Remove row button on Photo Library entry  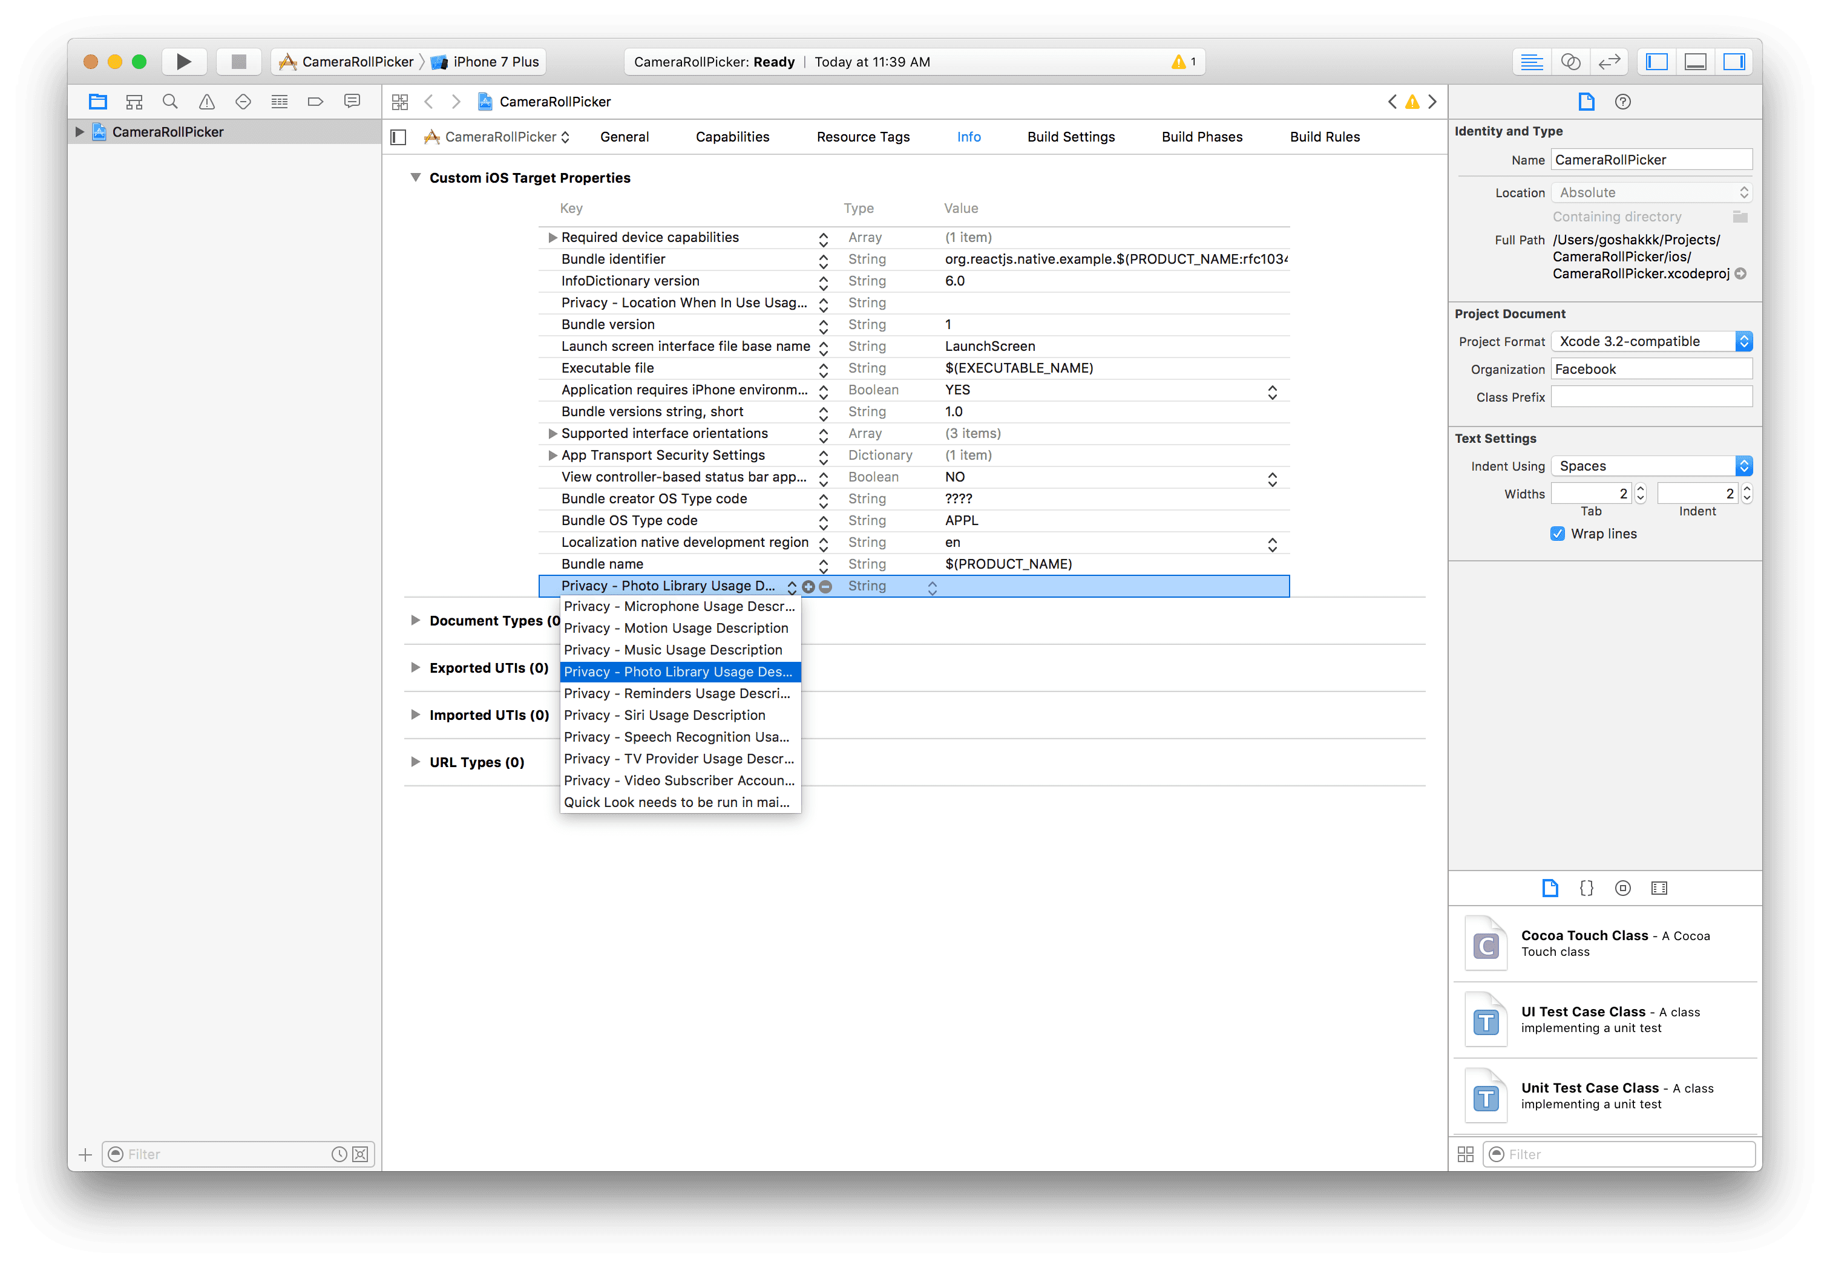click(825, 586)
